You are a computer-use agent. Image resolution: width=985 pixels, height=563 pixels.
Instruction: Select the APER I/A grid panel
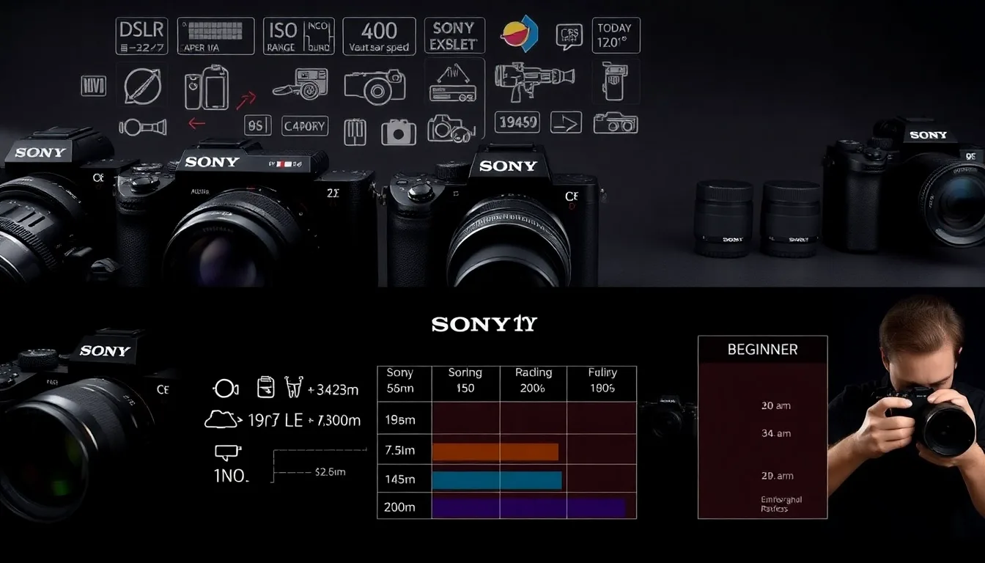point(216,36)
